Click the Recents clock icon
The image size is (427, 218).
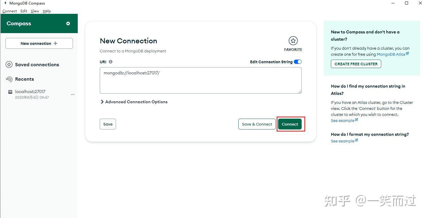(9, 79)
